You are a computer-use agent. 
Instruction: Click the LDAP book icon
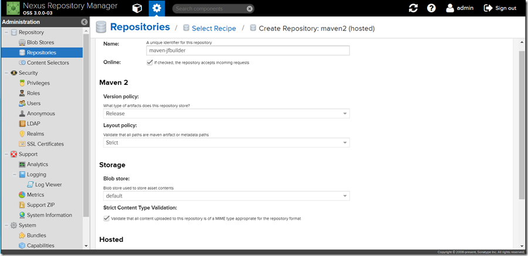pos(22,124)
